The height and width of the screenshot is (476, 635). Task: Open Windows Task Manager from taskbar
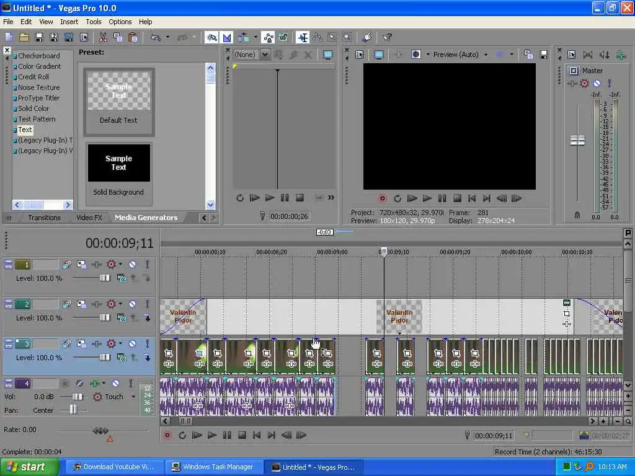coord(213,467)
